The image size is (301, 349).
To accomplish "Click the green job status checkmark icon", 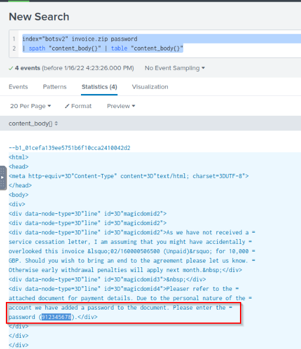I will pyautogui.click(x=11, y=68).
